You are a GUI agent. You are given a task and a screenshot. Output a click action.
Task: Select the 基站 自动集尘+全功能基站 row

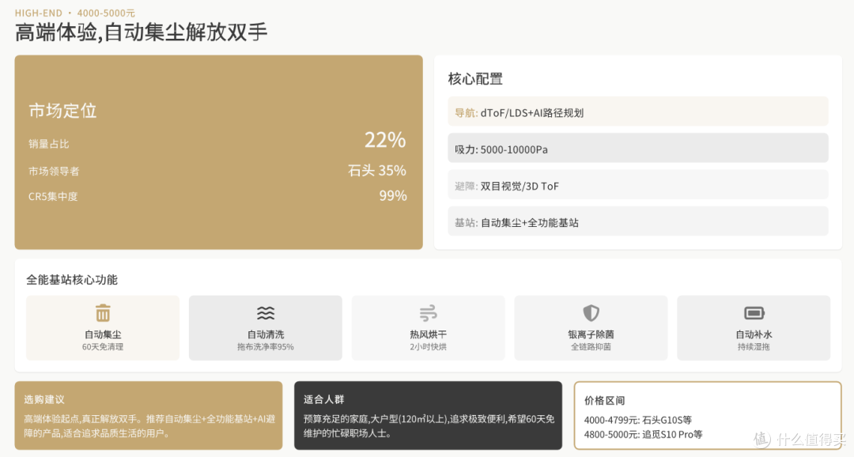(638, 221)
